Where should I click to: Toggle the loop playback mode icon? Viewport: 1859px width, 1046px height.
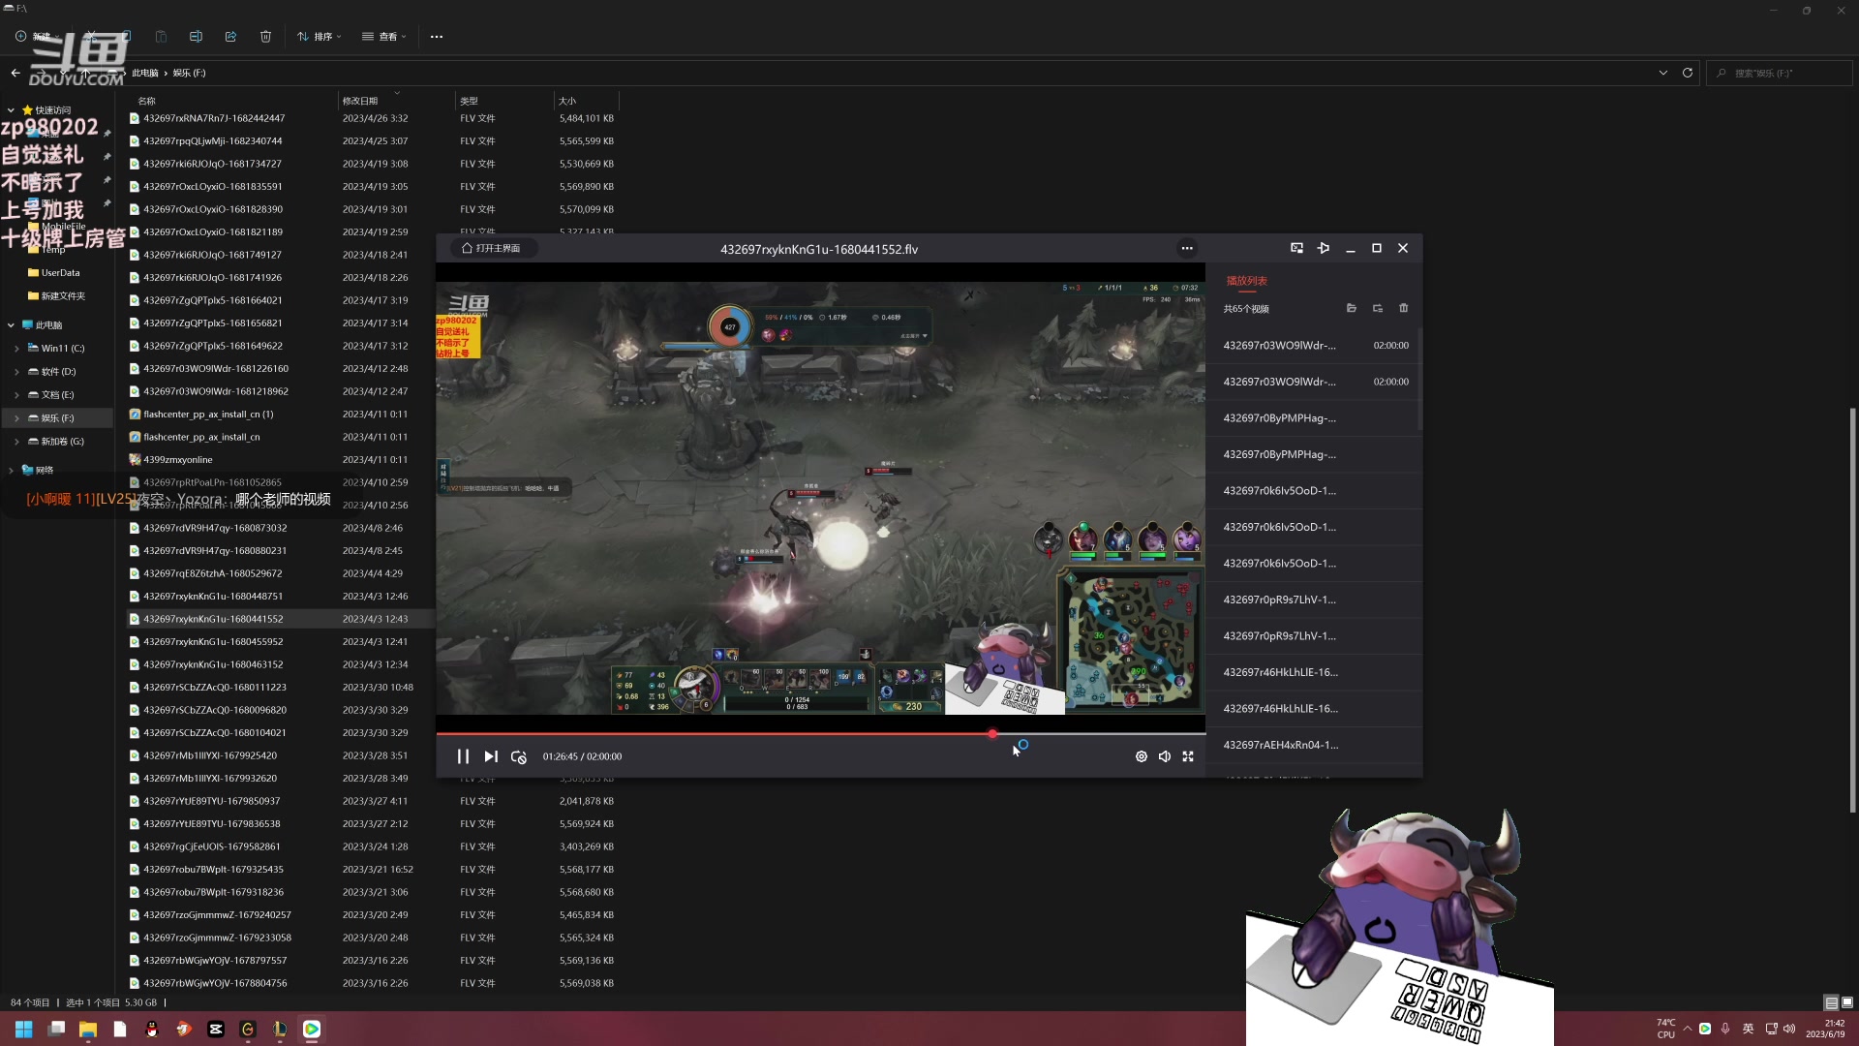tap(519, 756)
